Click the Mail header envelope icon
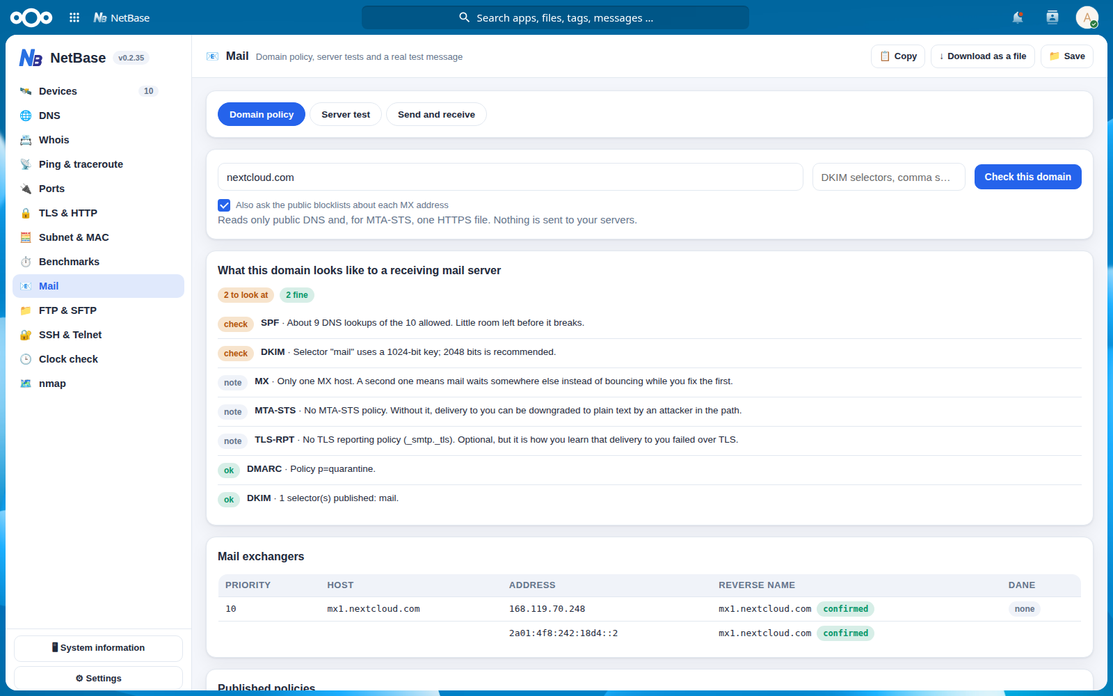 click(213, 56)
